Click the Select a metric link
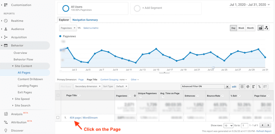The width and height of the screenshot is (275, 134). 91,28
